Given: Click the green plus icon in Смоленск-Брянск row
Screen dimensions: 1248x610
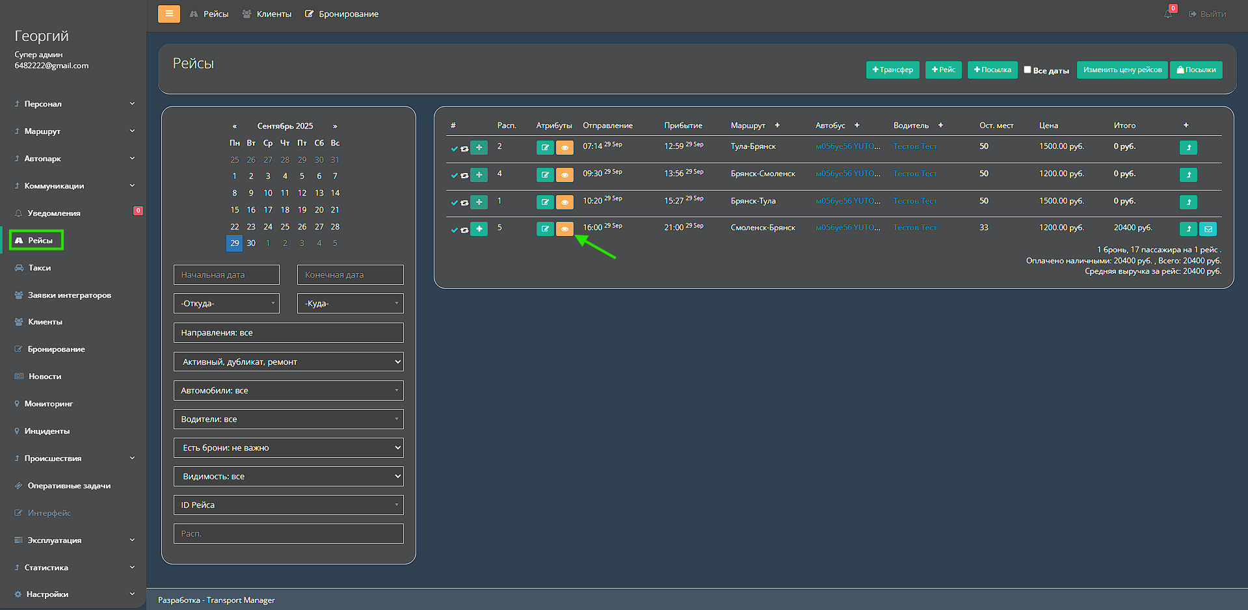Looking at the screenshot, I should [479, 229].
